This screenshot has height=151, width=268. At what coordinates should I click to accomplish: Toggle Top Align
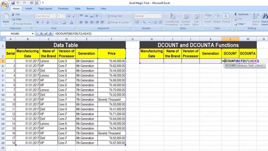pyautogui.click(x=81, y=16)
